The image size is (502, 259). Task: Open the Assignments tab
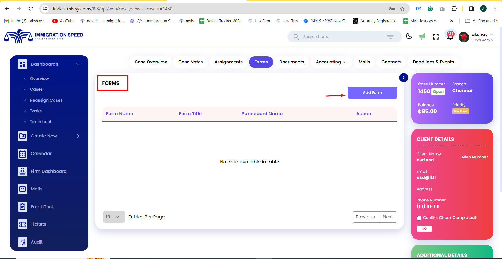click(x=228, y=62)
